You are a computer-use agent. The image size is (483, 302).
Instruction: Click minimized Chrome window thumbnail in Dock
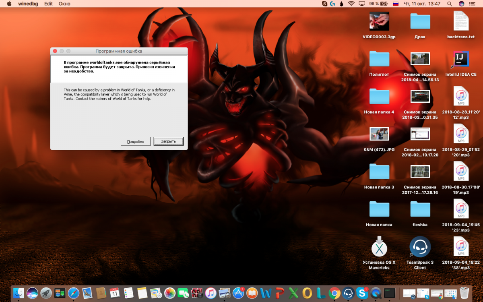pyautogui.click(x=437, y=294)
